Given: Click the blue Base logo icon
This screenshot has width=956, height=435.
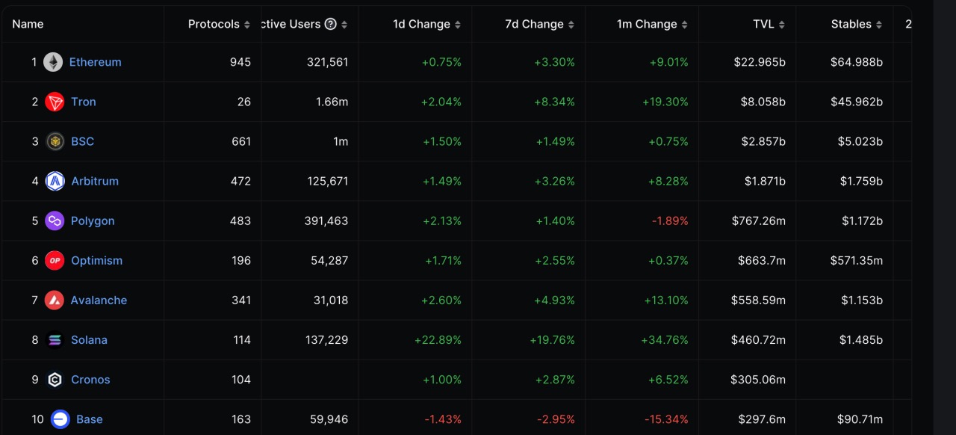Looking at the screenshot, I should pos(60,419).
